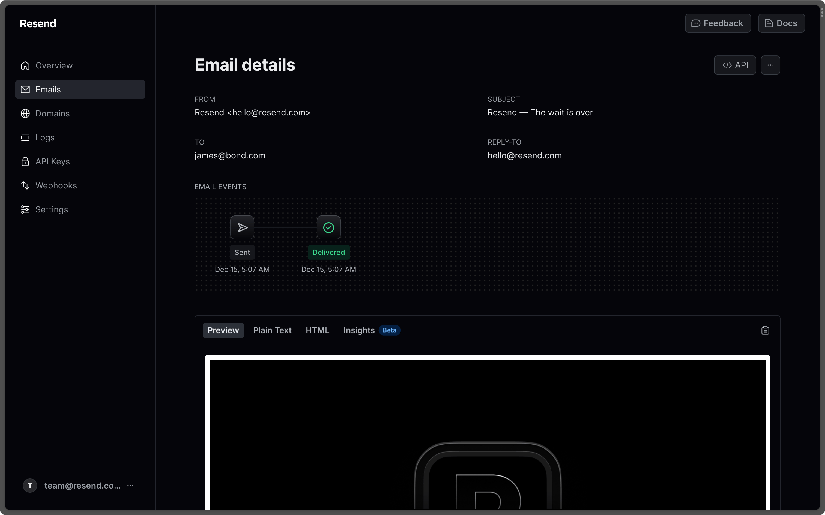The height and width of the screenshot is (515, 825).
Task: Open API Keys section
Action: click(x=80, y=161)
